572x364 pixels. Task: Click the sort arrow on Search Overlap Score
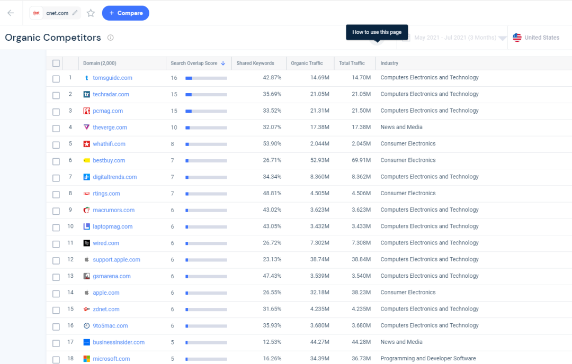[223, 63]
